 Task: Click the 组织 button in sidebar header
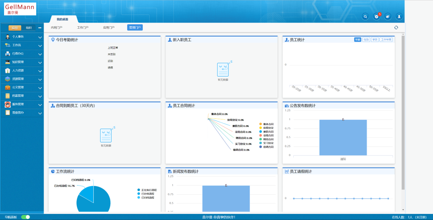[x=29, y=28]
